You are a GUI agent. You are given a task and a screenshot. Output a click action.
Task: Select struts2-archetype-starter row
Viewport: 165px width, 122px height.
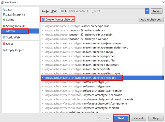(x=102, y=112)
